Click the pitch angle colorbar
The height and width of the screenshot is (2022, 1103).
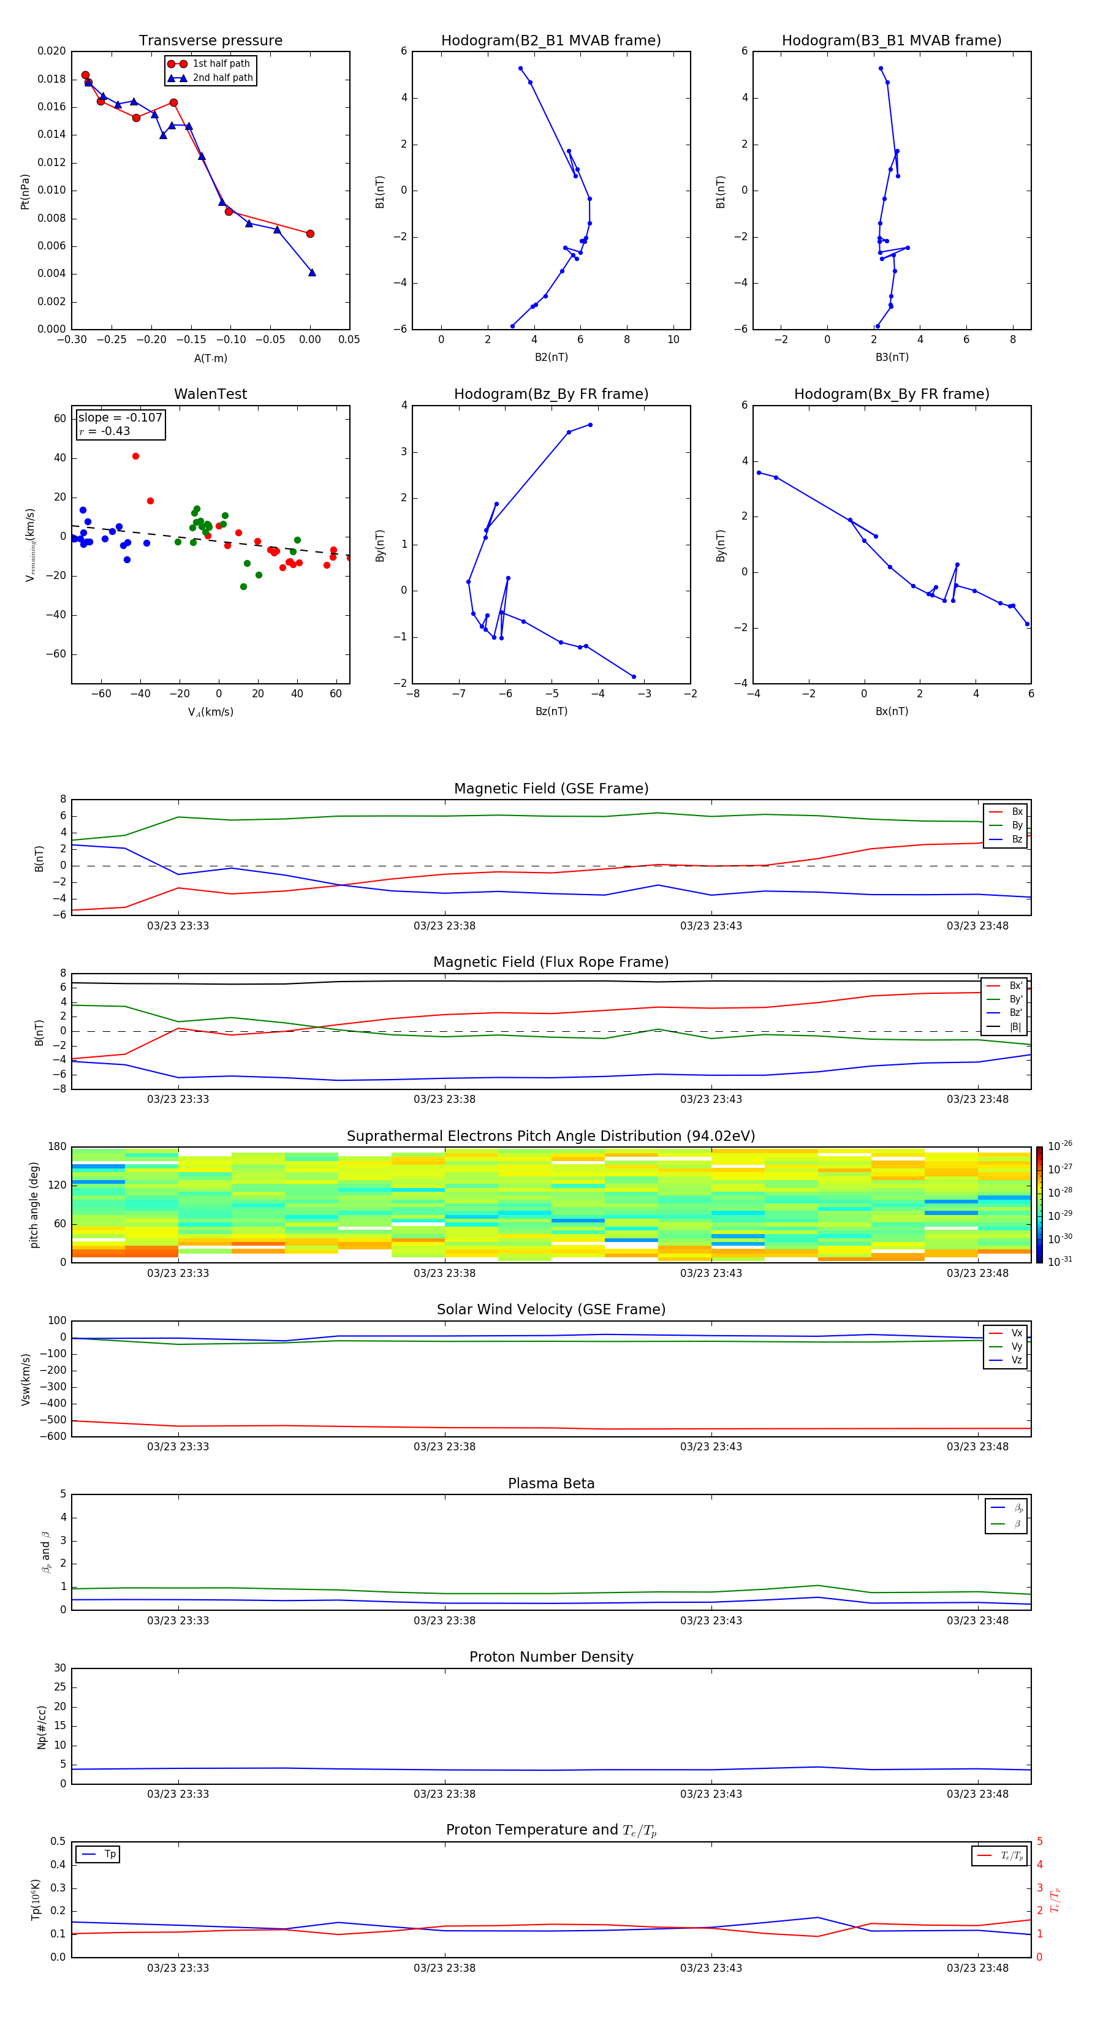(1039, 1205)
